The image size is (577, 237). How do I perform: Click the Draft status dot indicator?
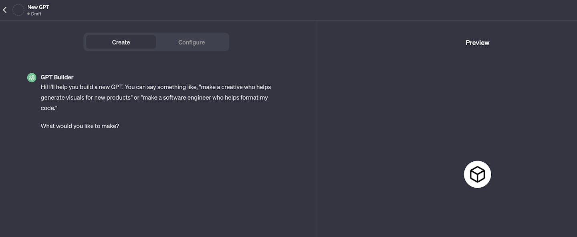pyautogui.click(x=28, y=14)
